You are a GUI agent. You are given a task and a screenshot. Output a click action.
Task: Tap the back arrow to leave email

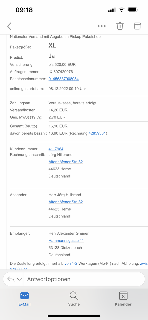[x=9, y=26]
